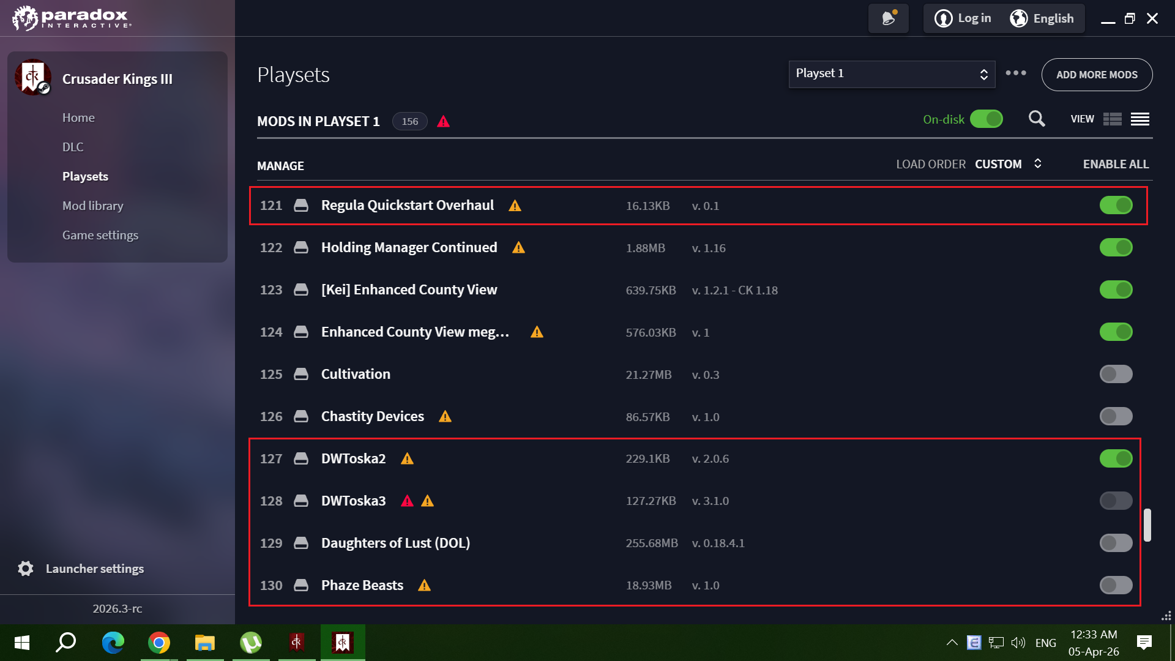The image size is (1175, 661).
Task: Click disk icon in [Kei] Enhanced County View row
Action: 301,290
